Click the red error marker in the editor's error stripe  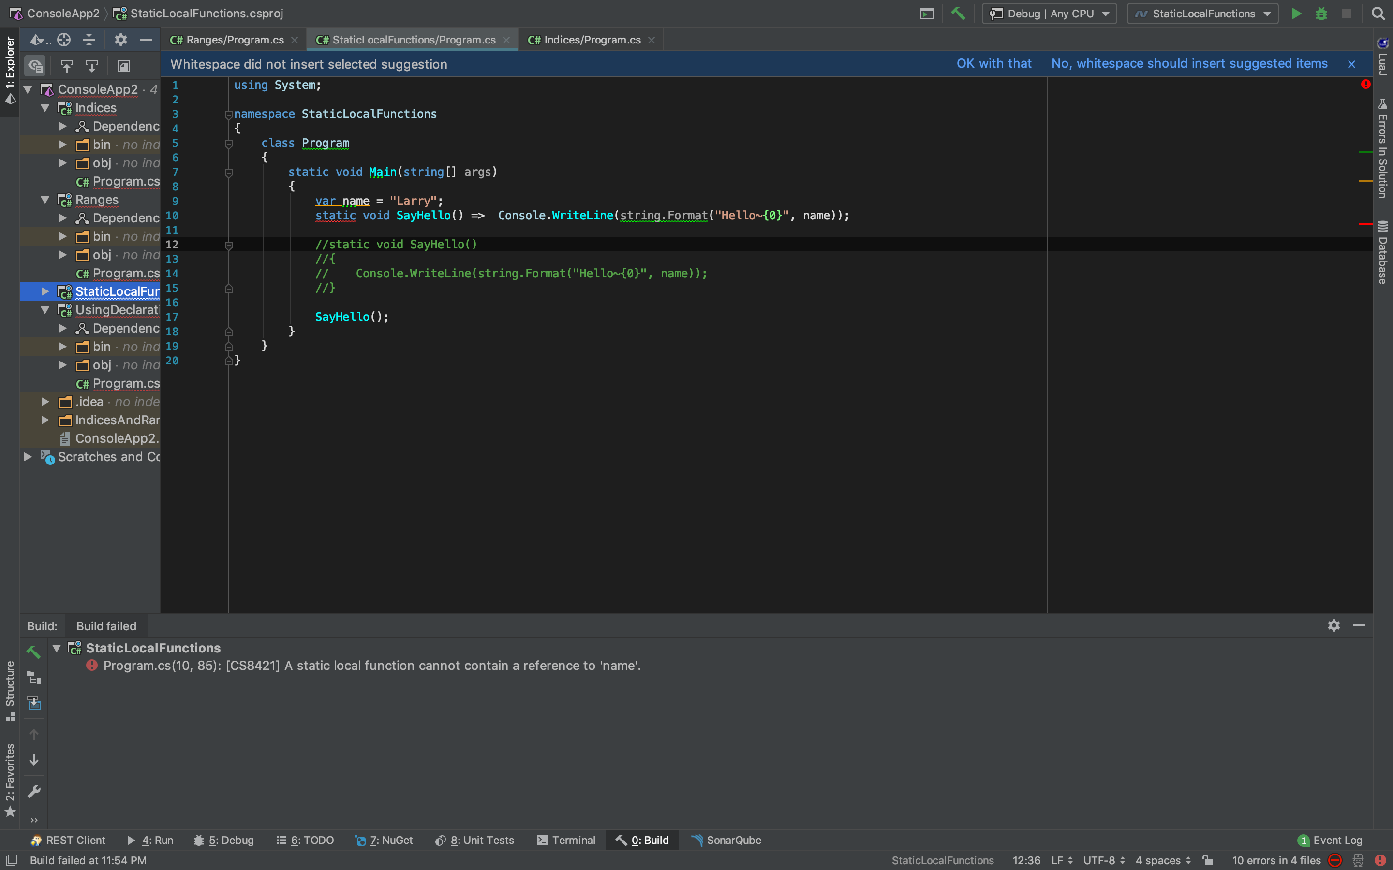pos(1365,224)
